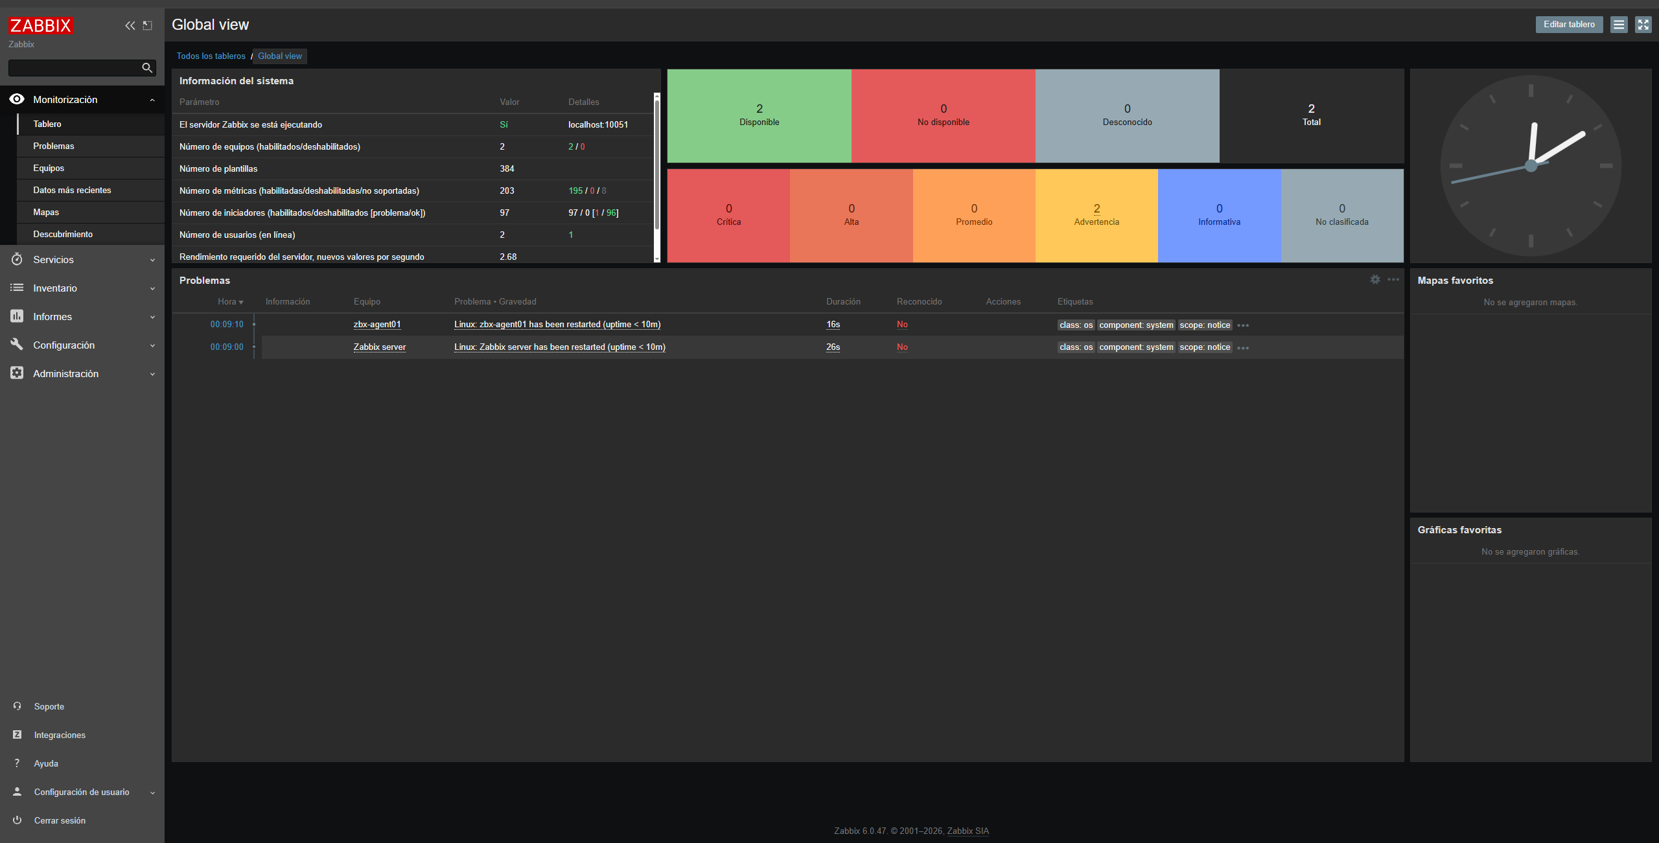This screenshot has width=1659, height=843.
Task: Click the 16s duration link
Action: click(x=833, y=324)
